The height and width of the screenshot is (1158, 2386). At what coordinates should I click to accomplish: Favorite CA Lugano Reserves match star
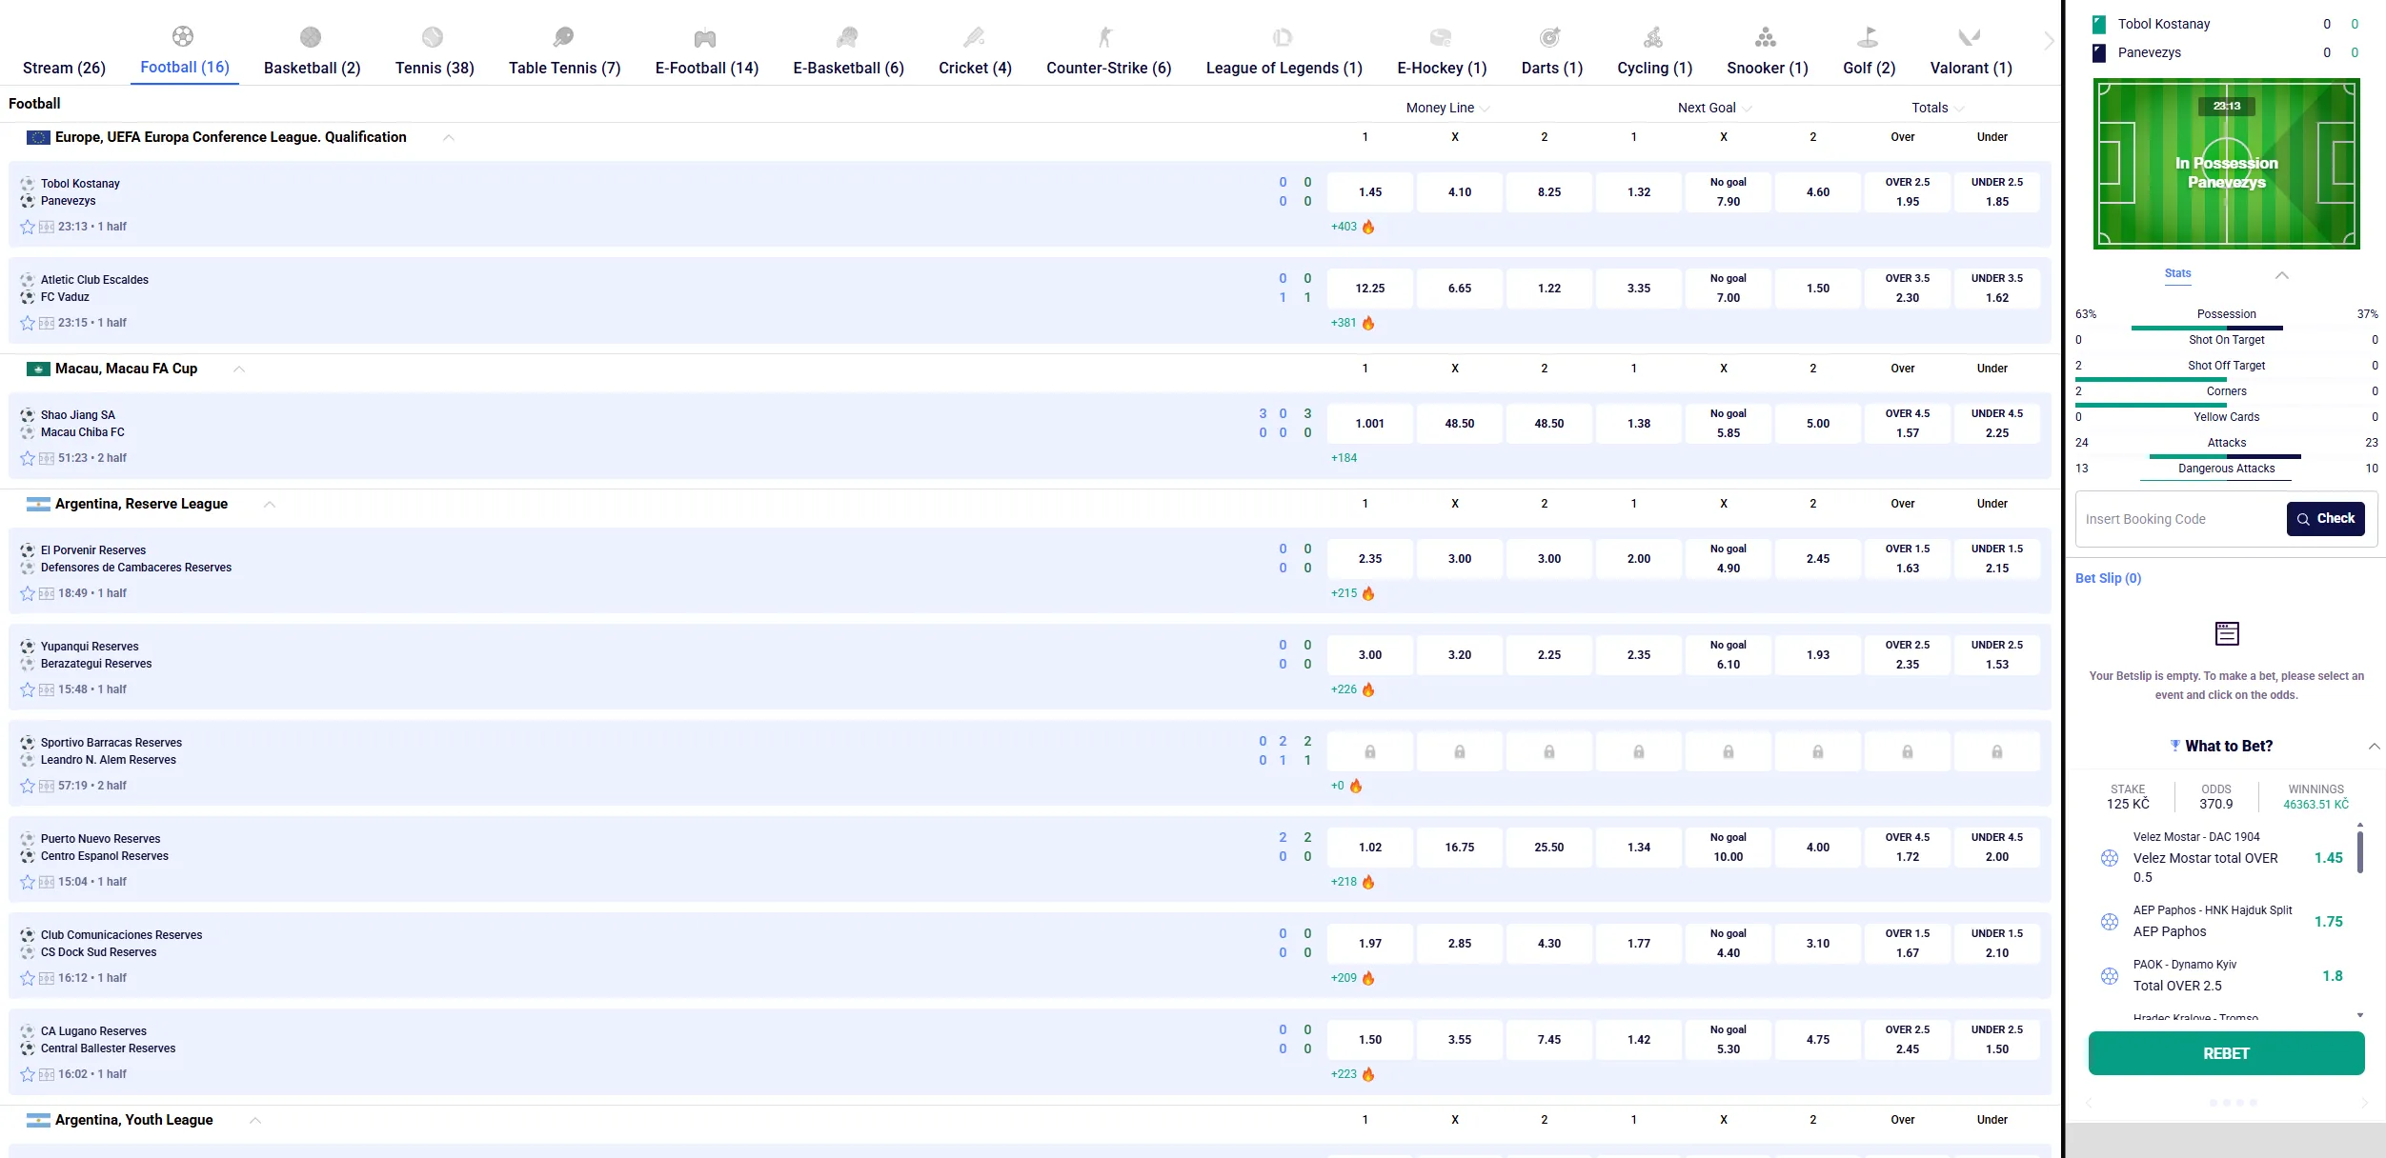pyautogui.click(x=28, y=1074)
